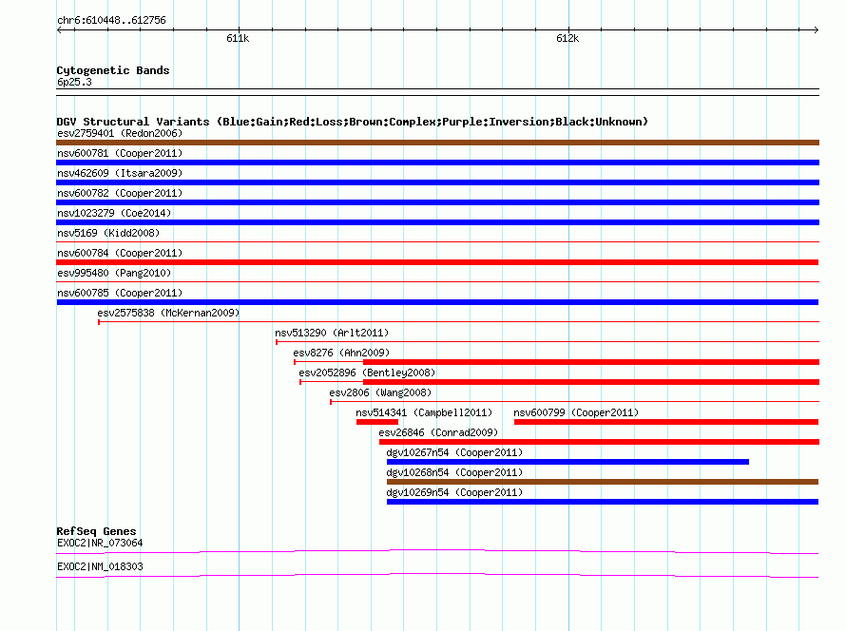Click the nsv600782 (Cooper2011) label
846x631 pixels.
tap(120, 193)
